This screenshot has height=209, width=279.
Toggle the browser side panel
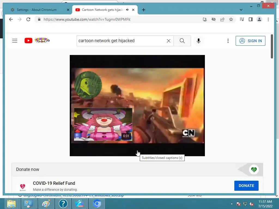click(x=251, y=19)
